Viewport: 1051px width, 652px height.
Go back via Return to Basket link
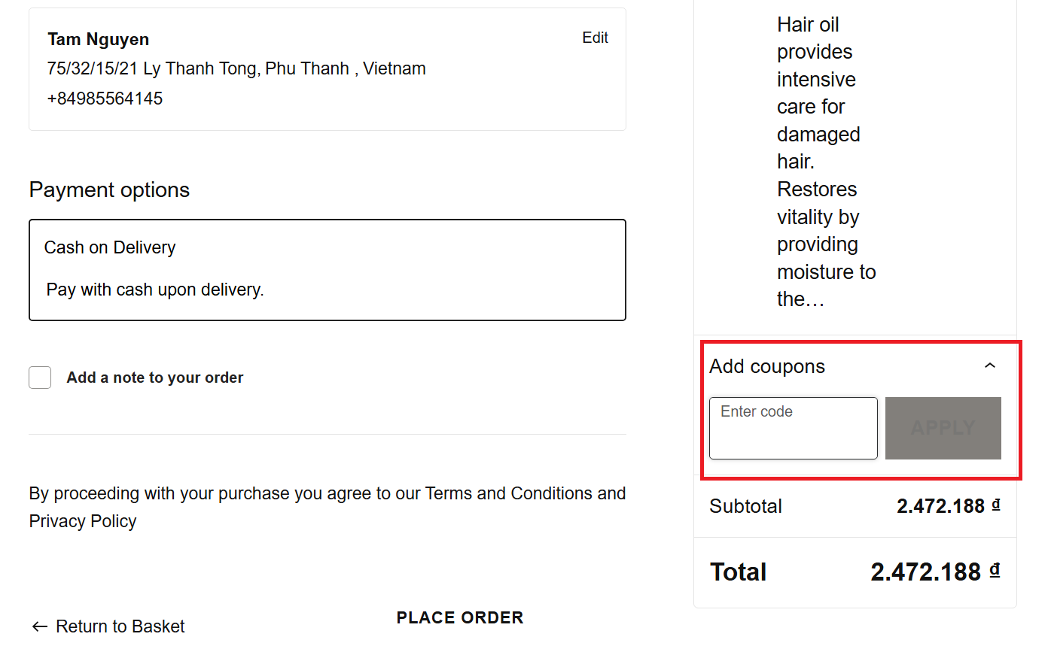click(x=120, y=626)
